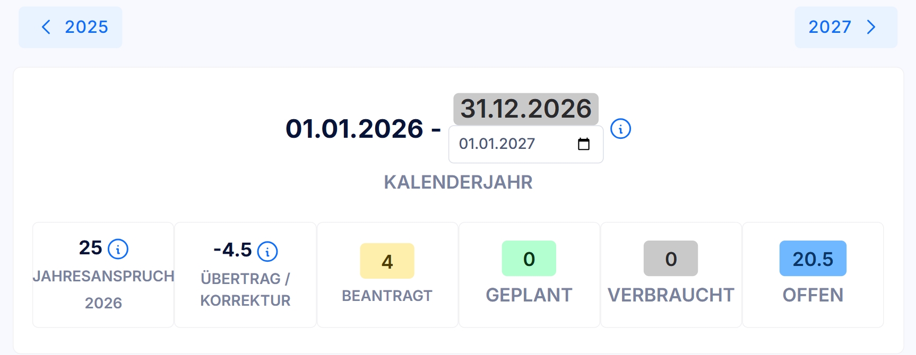The width and height of the screenshot is (916, 355).
Task: Select the Übertrag / Korrektur card
Action: tap(245, 275)
